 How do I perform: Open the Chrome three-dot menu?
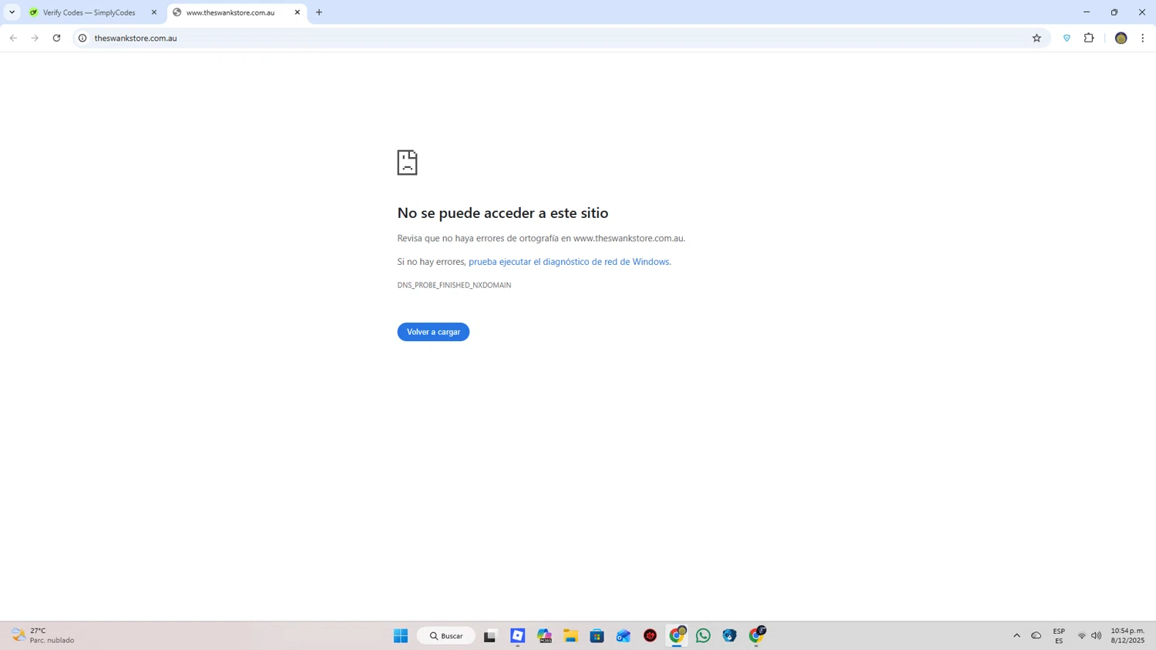[x=1143, y=38]
